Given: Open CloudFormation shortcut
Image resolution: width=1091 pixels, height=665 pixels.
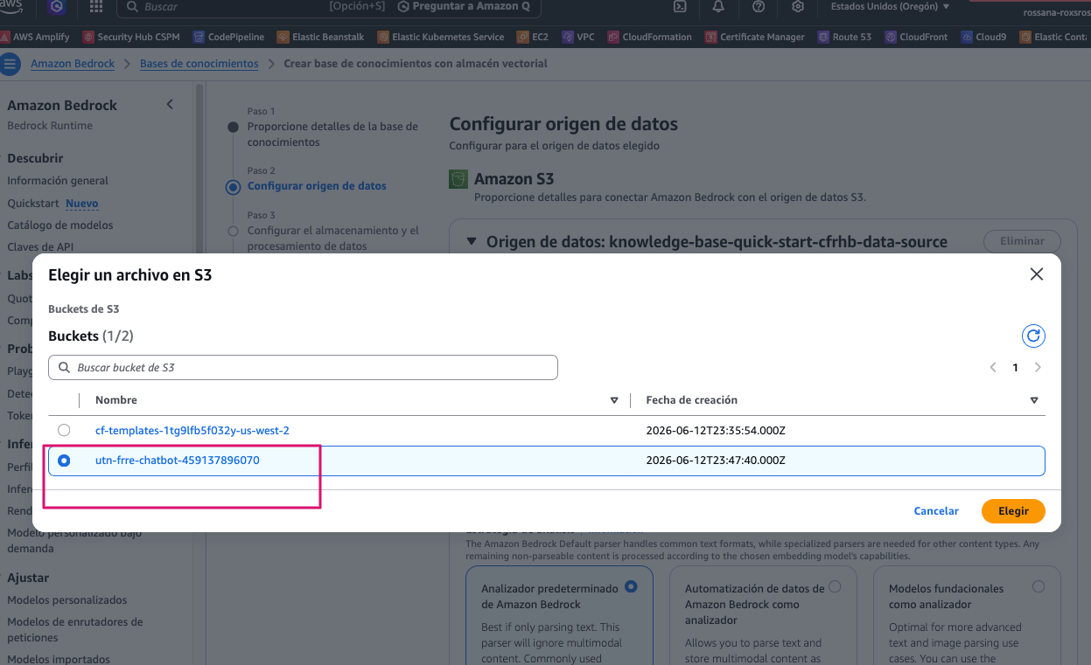Looking at the screenshot, I should [x=649, y=37].
